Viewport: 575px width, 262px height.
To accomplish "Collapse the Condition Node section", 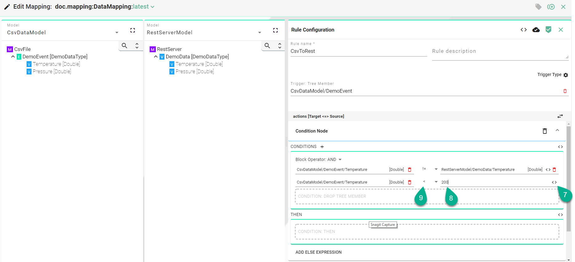I will [x=557, y=130].
